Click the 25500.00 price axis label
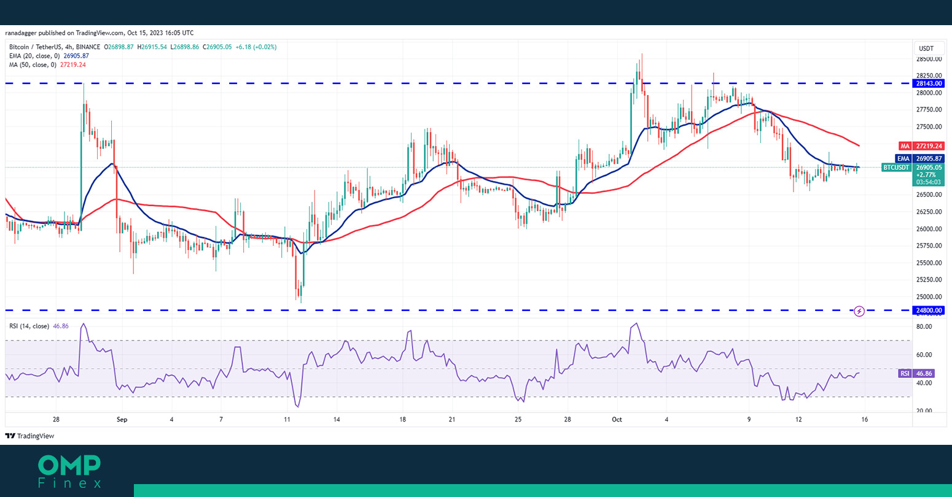Screen dimensions: 952x497 pos(929,263)
